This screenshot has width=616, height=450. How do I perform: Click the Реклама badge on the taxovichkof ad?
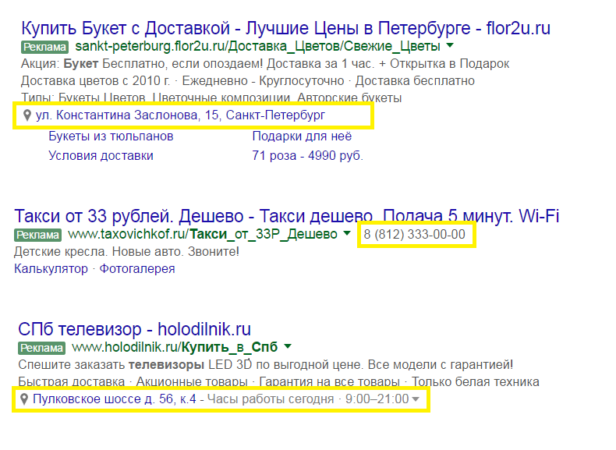click(x=39, y=235)
